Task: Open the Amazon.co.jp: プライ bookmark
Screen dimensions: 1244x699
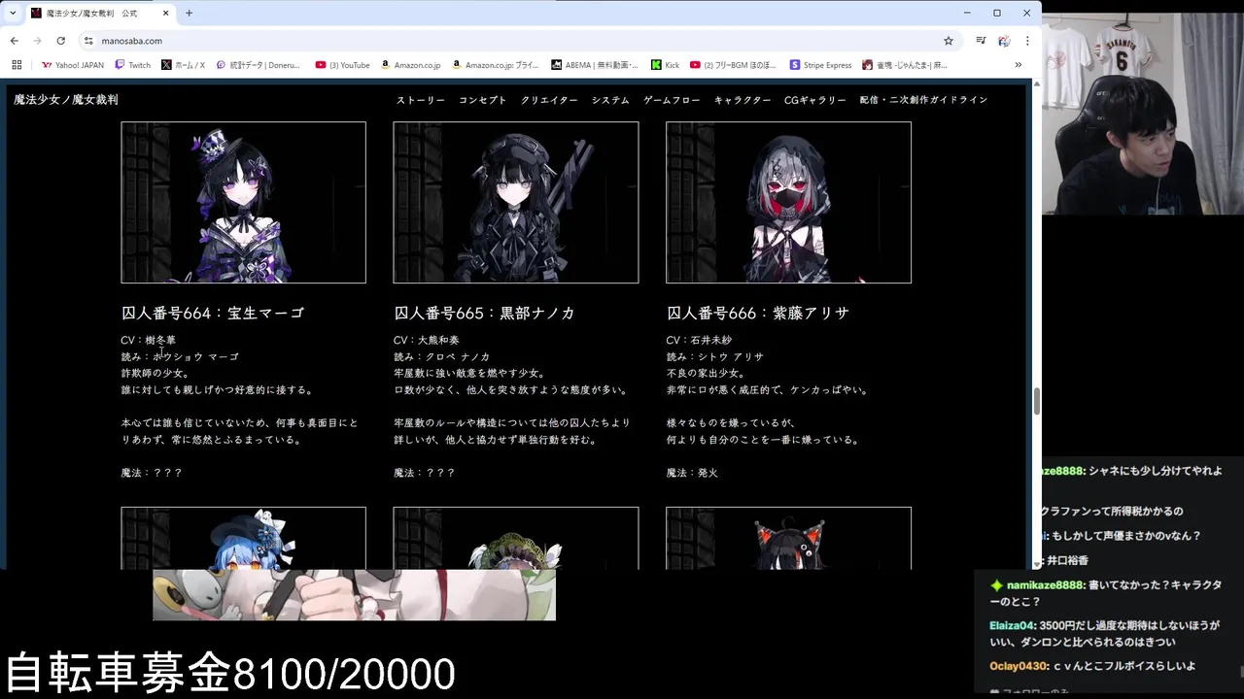Action: coord(496,65)
